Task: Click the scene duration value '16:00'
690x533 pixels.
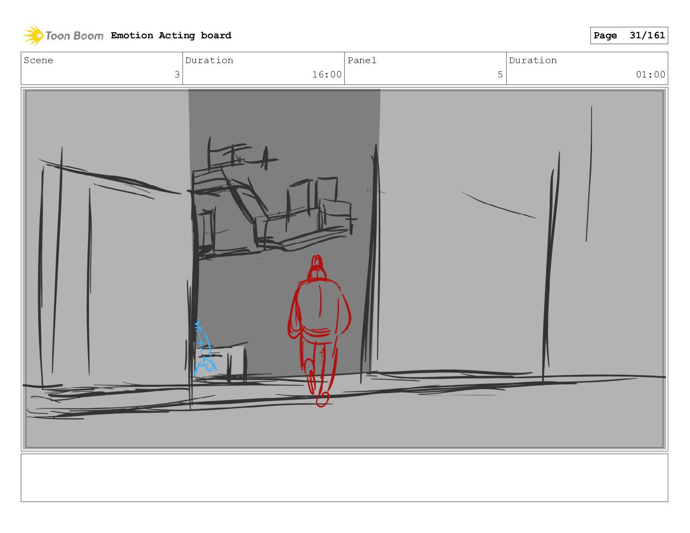Action: 327,74
